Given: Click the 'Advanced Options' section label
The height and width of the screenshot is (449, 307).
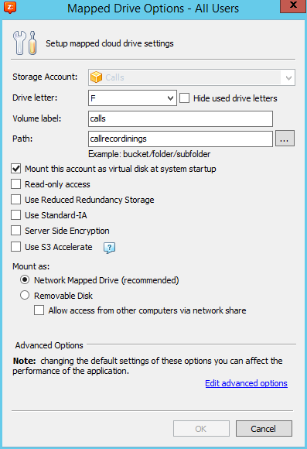Looking at the screenshot, I should coord(49,345).
